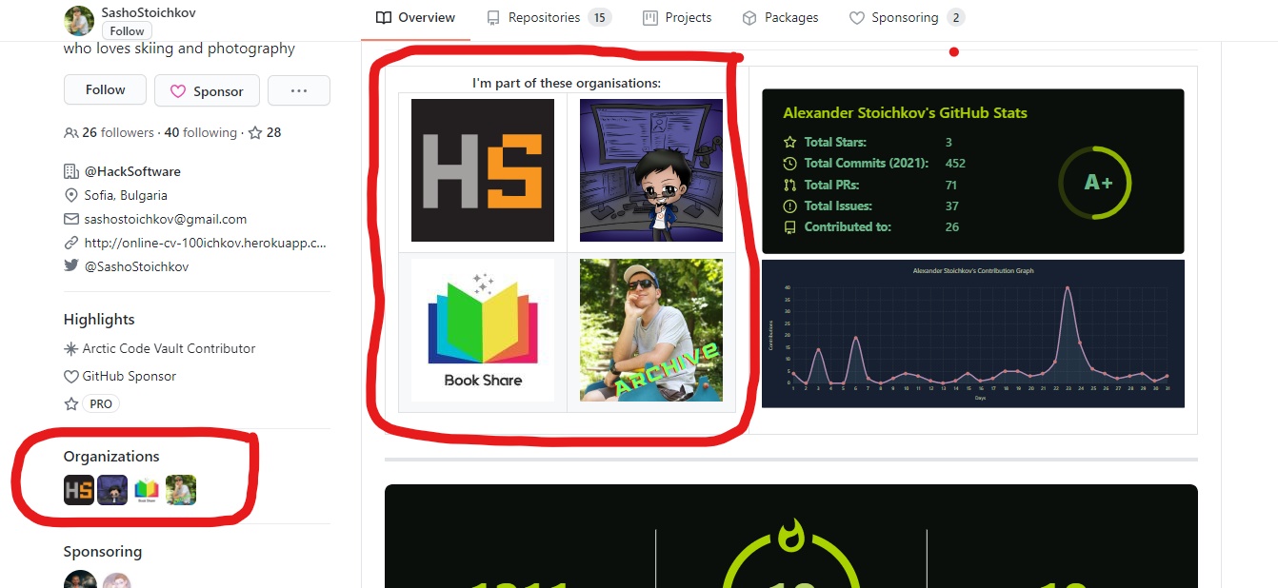The image size is (1278, 588).
Task: Open the large Book Share logo
Action: pos(483,330)
